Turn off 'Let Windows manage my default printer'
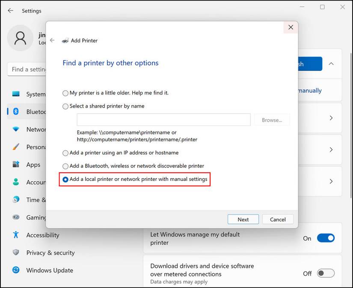 click(x=326, y=238)
